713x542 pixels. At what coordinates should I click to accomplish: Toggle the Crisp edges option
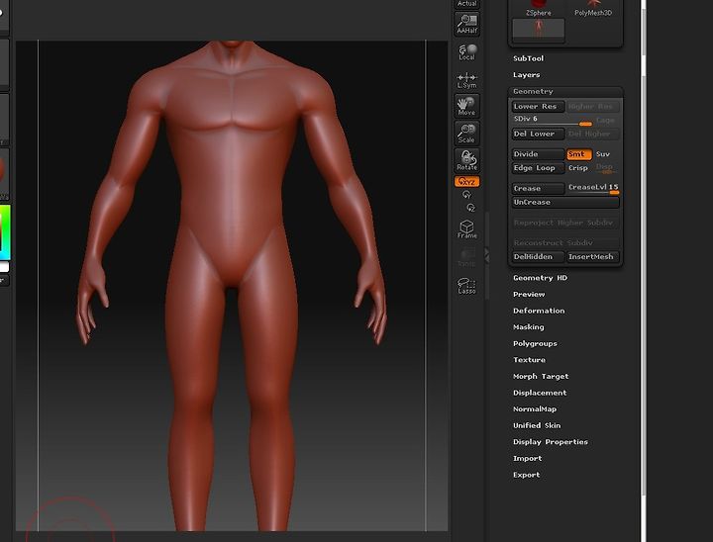578,167
